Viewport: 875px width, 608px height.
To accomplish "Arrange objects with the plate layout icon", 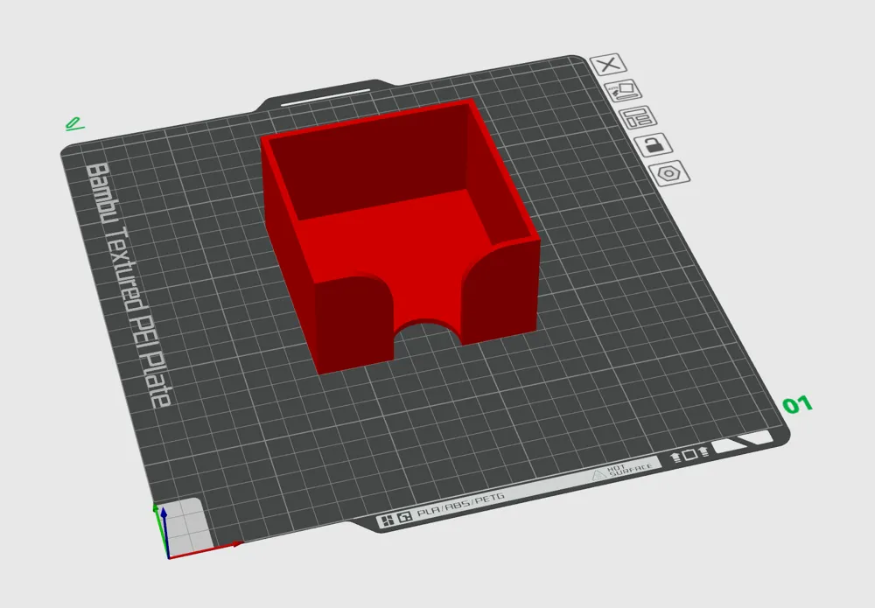I will [638, 117].
